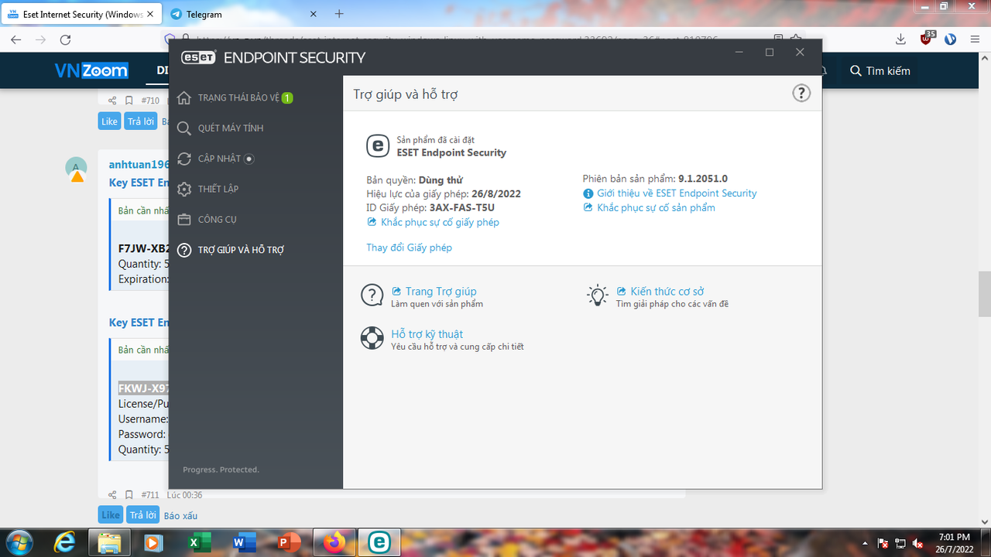Close the Eset Internet Security tab

pyautogui.click(x=150, y=14)
